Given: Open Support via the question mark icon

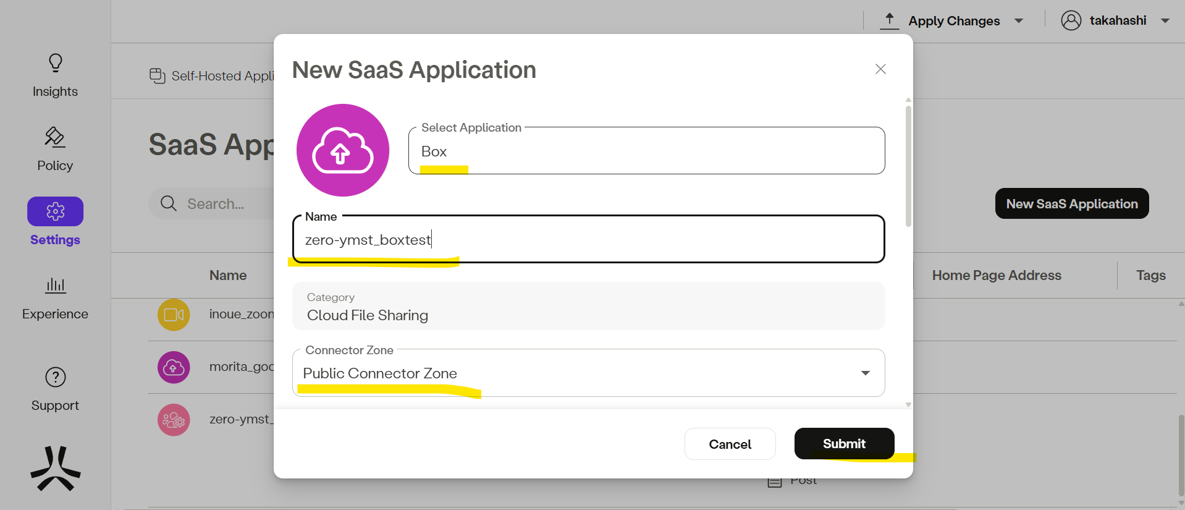Looking at the screenshot, I should pos(56,377).
